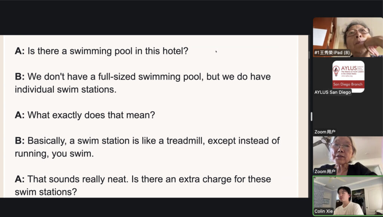
Task: Click the name label on the camera-off Zoom用户 tile
Action: point(325,132)
